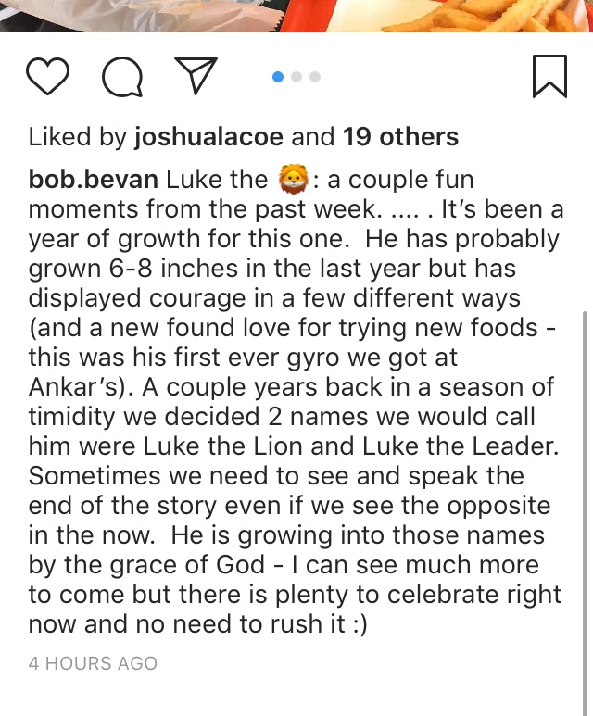Select the first blue carousel dot
The width and height of the screenshot is (593, 716).
pyautogui.click(x=277, y=77)
